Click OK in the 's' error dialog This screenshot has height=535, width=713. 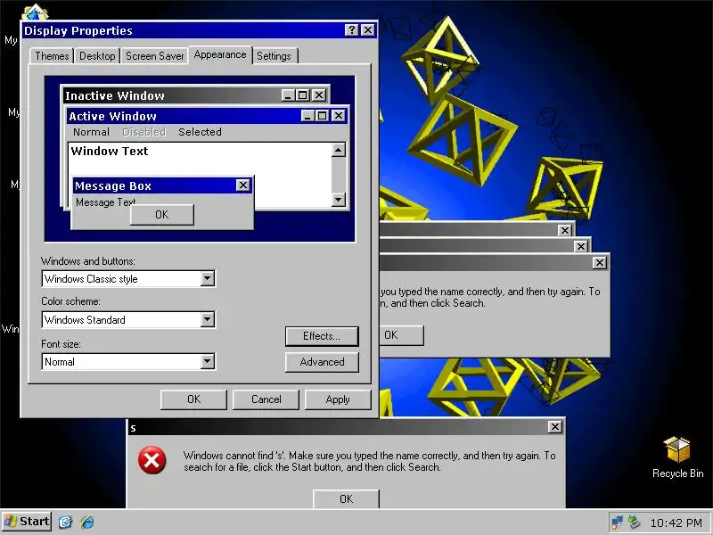(346, 499)
